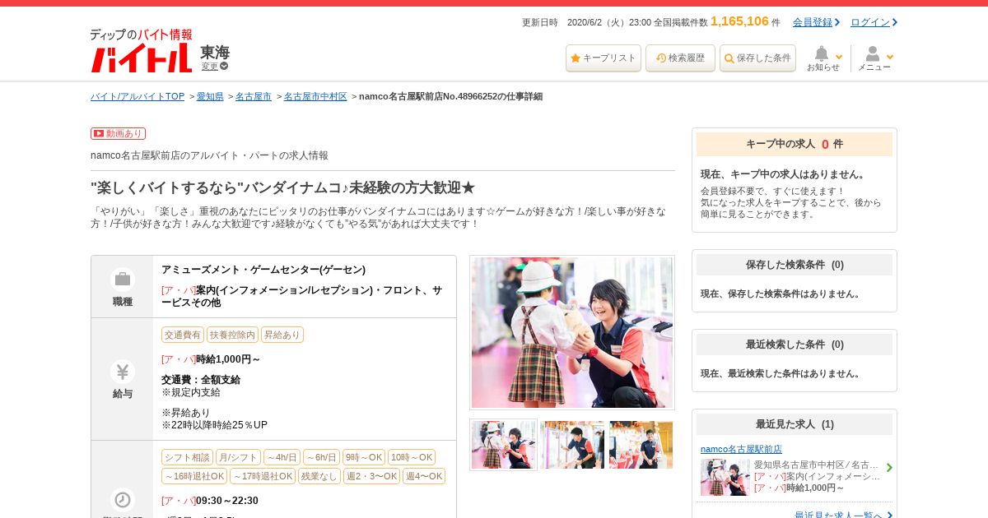Select the third photo thumbnail
The width and height of the screenshot is (988, 518).
tap(641, 445)
